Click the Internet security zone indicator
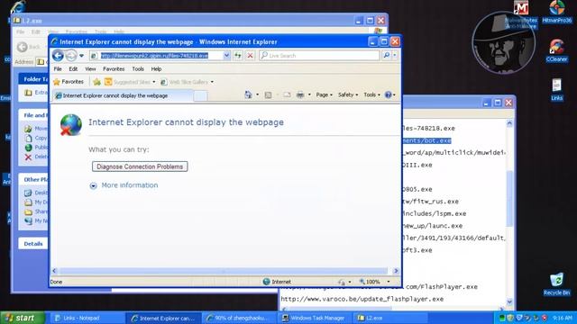The image size is (577, 324). point(277,282)
